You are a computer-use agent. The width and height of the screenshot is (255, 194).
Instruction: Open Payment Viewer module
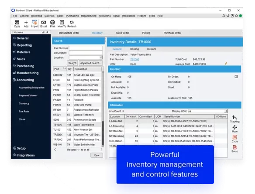coord(28,95)
